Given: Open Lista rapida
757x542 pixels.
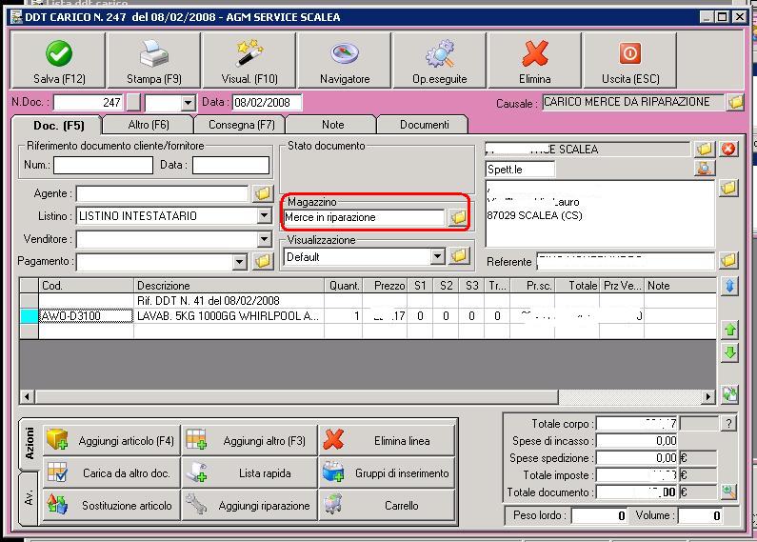Looking at the screenshot, I should 249,472.
